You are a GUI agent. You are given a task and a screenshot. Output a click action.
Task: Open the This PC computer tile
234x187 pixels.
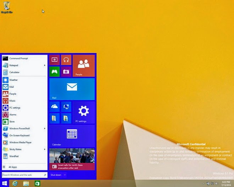coord(66,107)
